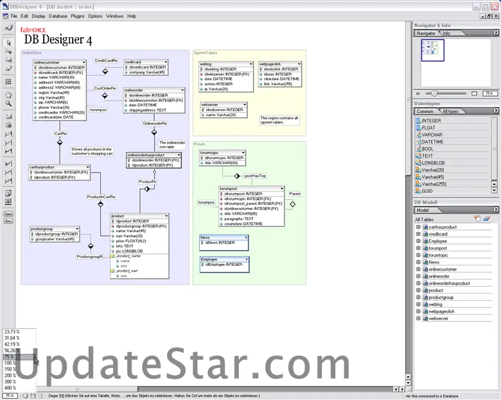Select the LONGBLOB datatype icon
This screenshot has width=501, height=400.
tap(418, 163)
